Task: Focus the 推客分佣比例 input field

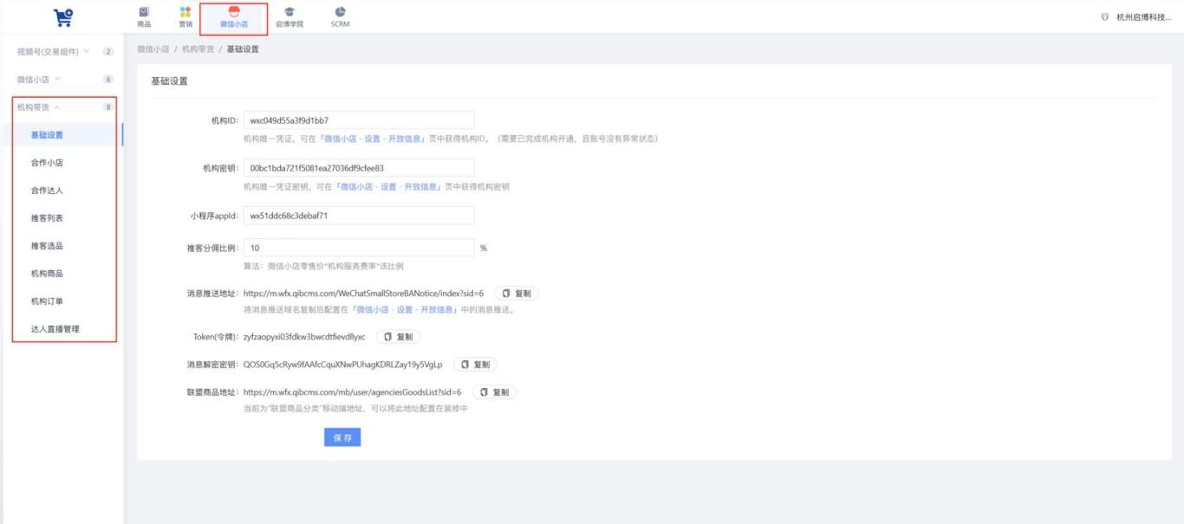Action: [x=359, y=248]
